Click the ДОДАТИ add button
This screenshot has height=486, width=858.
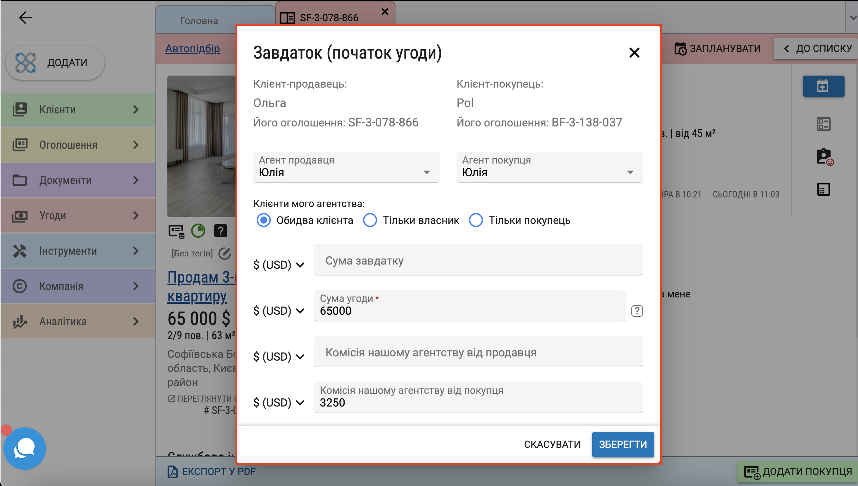point(55,63)
